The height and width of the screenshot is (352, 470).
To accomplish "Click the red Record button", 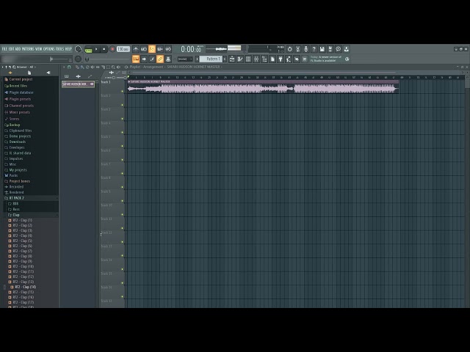I will [x=112, y=49].
